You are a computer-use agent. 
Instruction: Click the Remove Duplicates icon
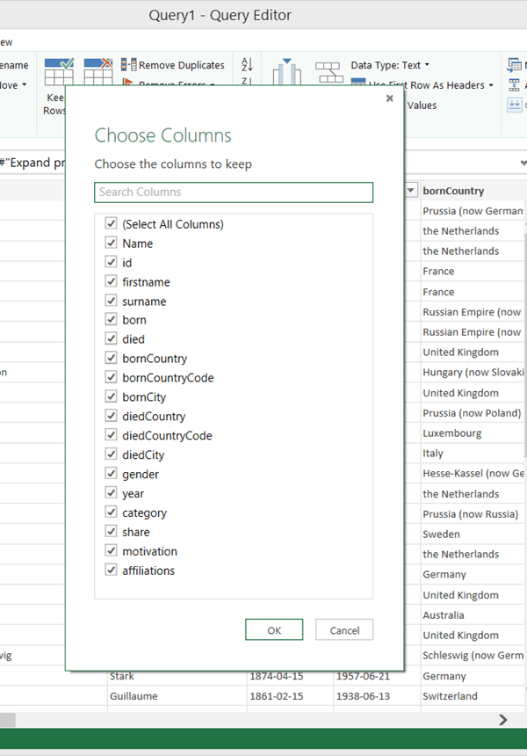[128, 65]
